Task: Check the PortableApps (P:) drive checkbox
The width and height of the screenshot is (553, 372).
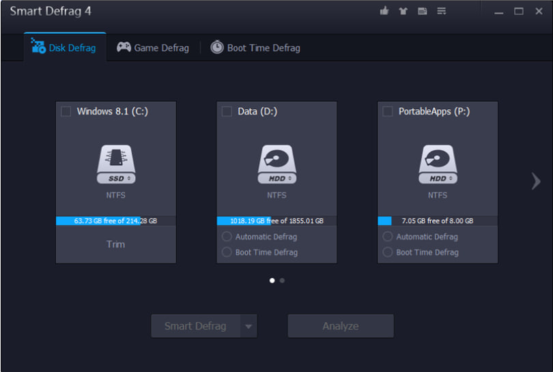Action: (x=388, y=112)
